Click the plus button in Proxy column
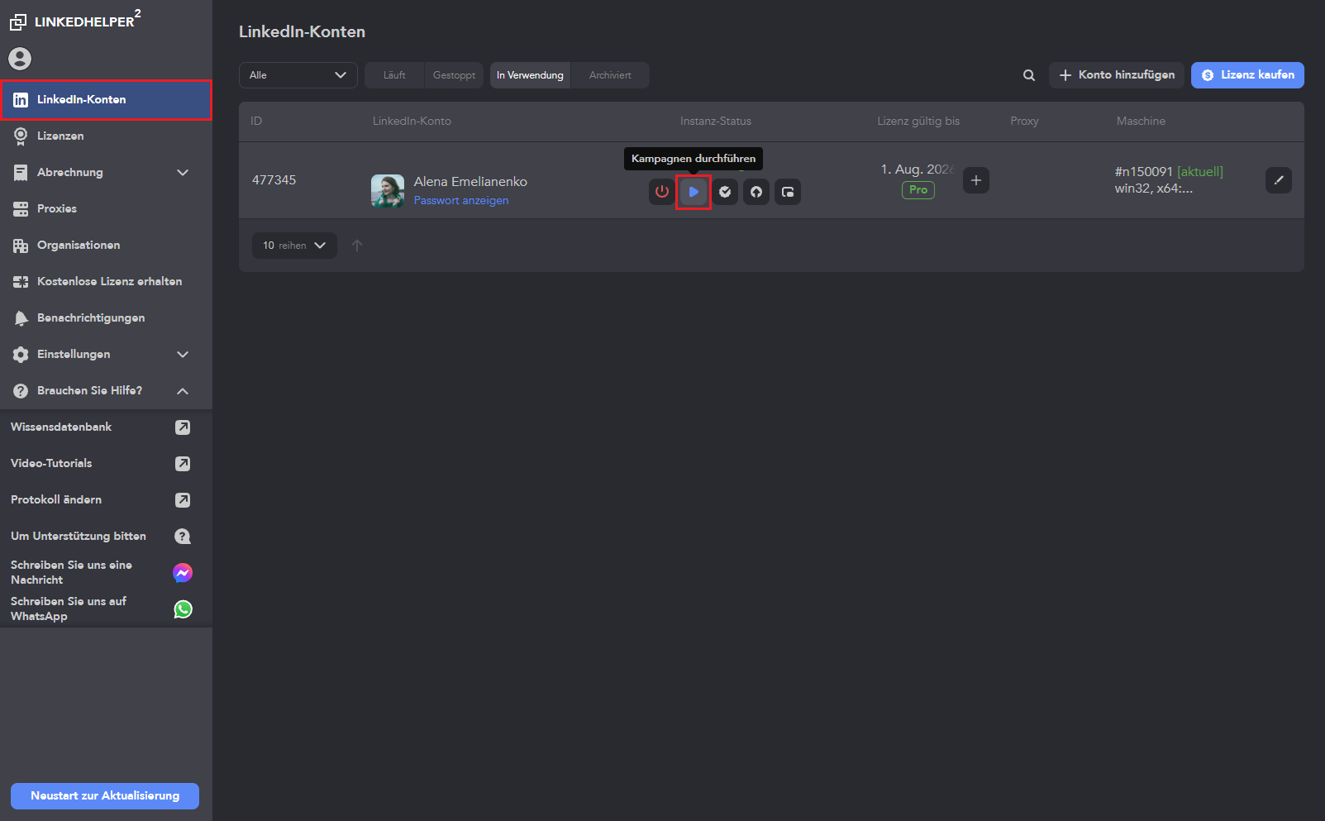Image resolution: width=1325 pixels, height=821 pixels. (x=976, y=180)
